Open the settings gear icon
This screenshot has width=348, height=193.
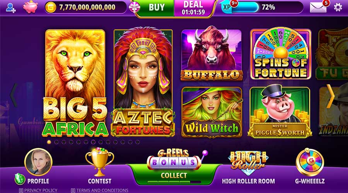(x=338, y=7)
